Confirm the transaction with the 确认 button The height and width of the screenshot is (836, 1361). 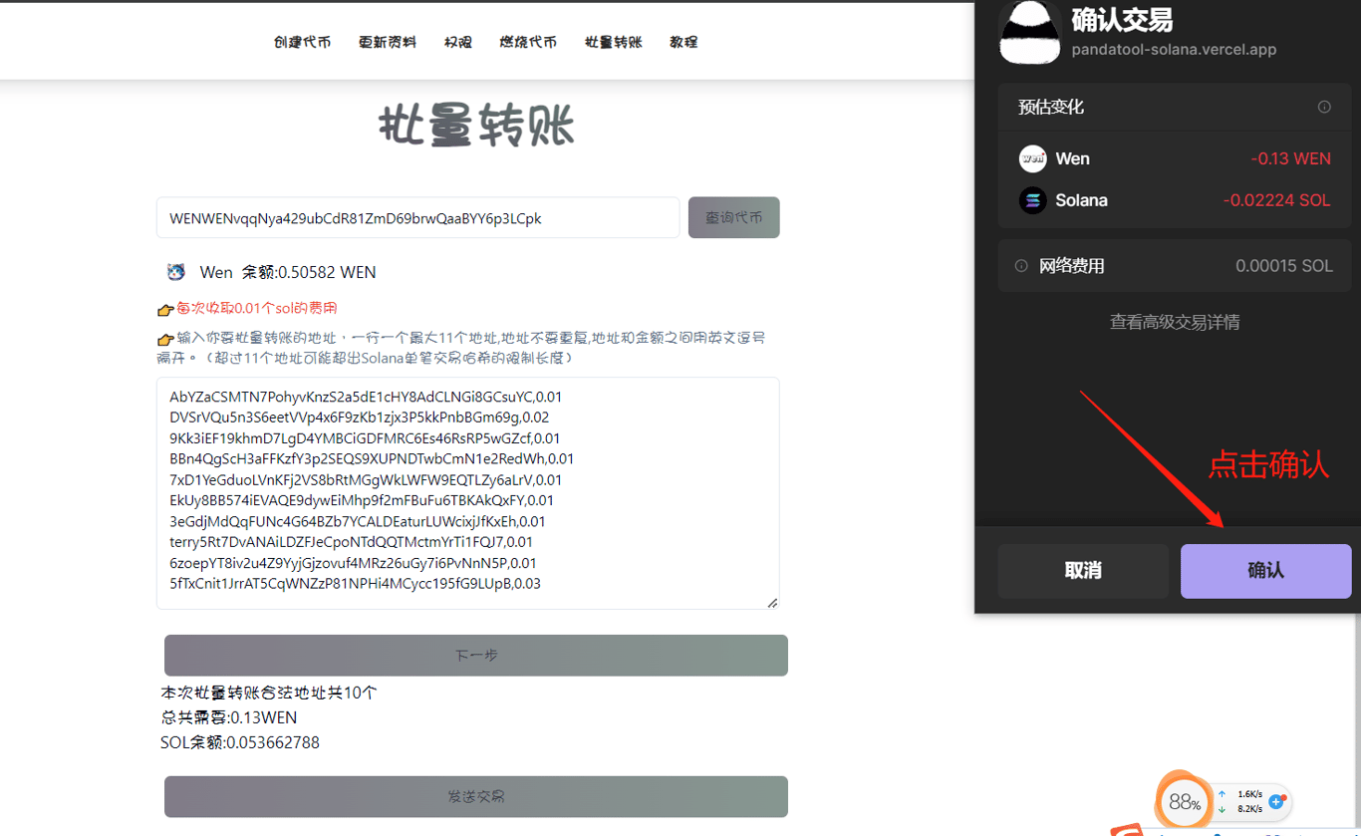[x=1266, y=571]
